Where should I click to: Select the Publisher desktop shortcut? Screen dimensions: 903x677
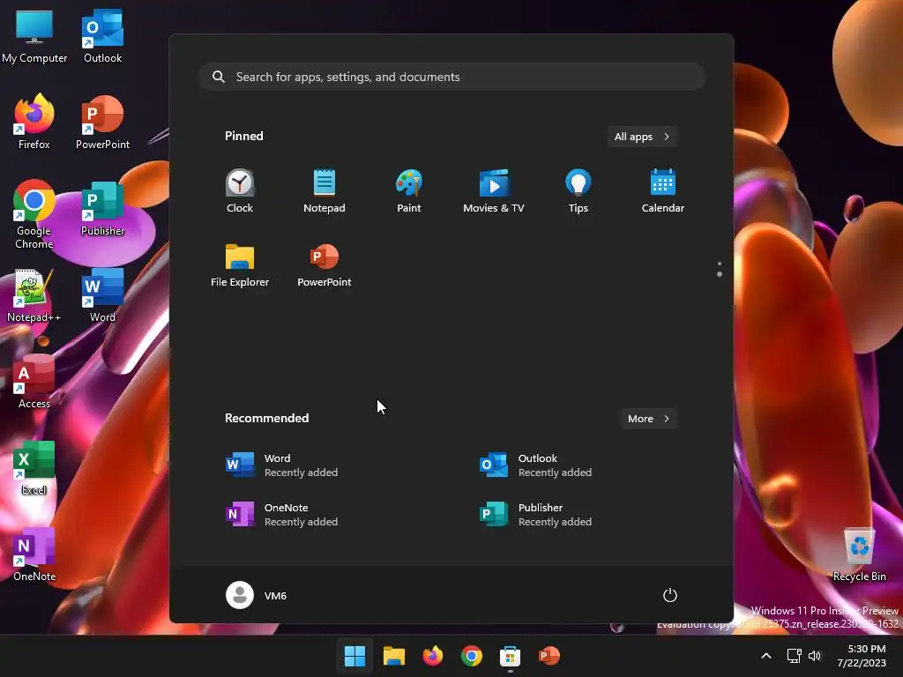point(102,208)
